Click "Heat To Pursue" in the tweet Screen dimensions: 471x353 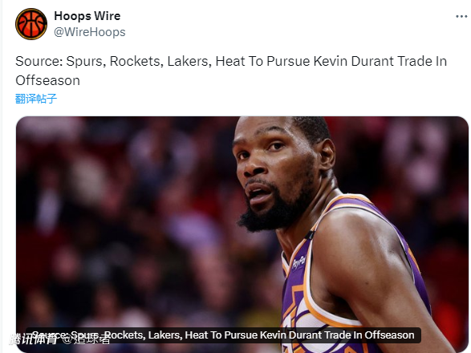(x=263, y=61)
